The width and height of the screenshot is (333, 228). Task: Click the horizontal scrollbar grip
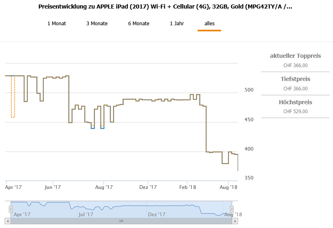pyautogui.click(x=121, y=221)
